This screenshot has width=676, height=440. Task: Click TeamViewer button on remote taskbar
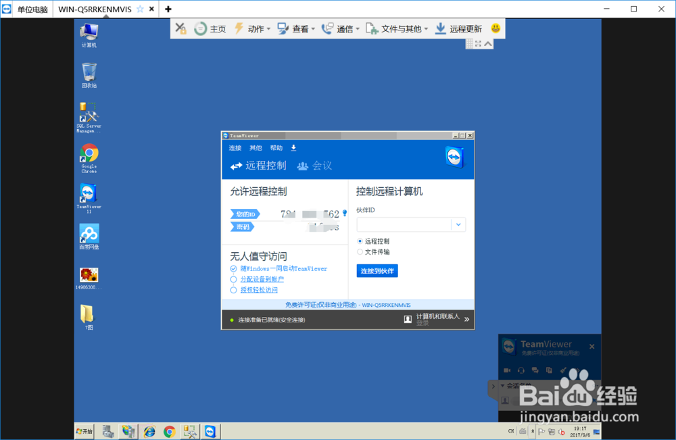point(210,431)
